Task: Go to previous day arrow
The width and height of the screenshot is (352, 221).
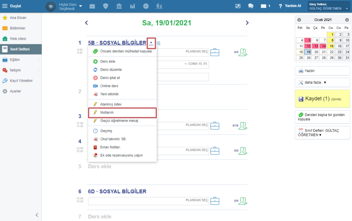Action: (x=87, y=22)
